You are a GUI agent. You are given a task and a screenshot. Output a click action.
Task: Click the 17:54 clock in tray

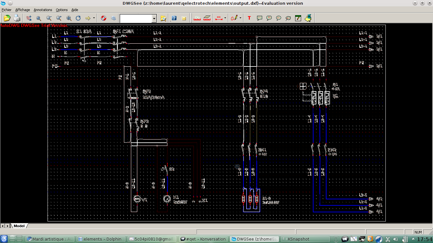(x=424, y=239)
